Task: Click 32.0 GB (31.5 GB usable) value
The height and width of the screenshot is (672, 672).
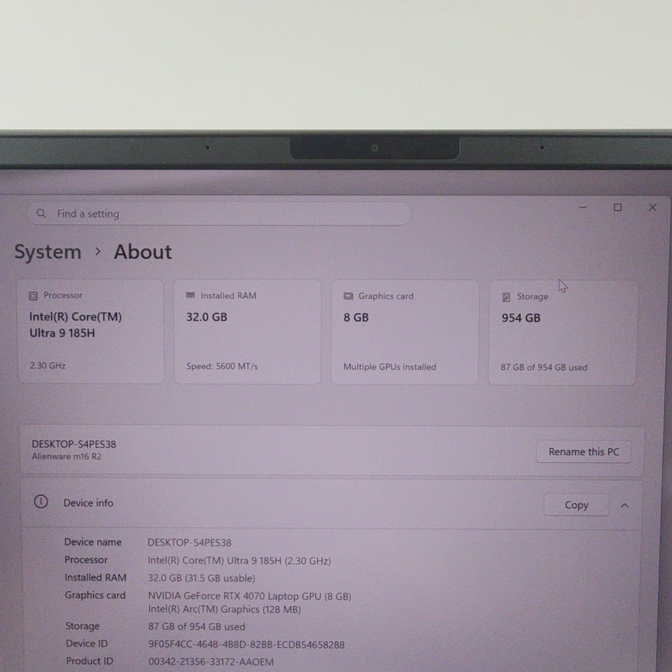Action: (x=202, y=578)
